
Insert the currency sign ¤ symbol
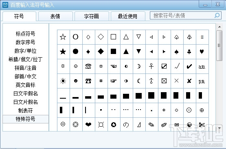point(101,125)
